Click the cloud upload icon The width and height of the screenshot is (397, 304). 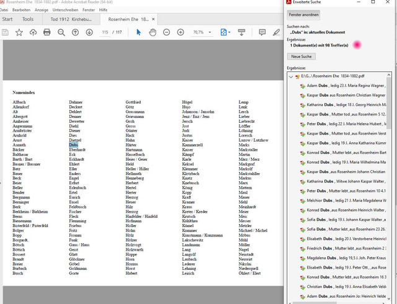tap(33, 32)
